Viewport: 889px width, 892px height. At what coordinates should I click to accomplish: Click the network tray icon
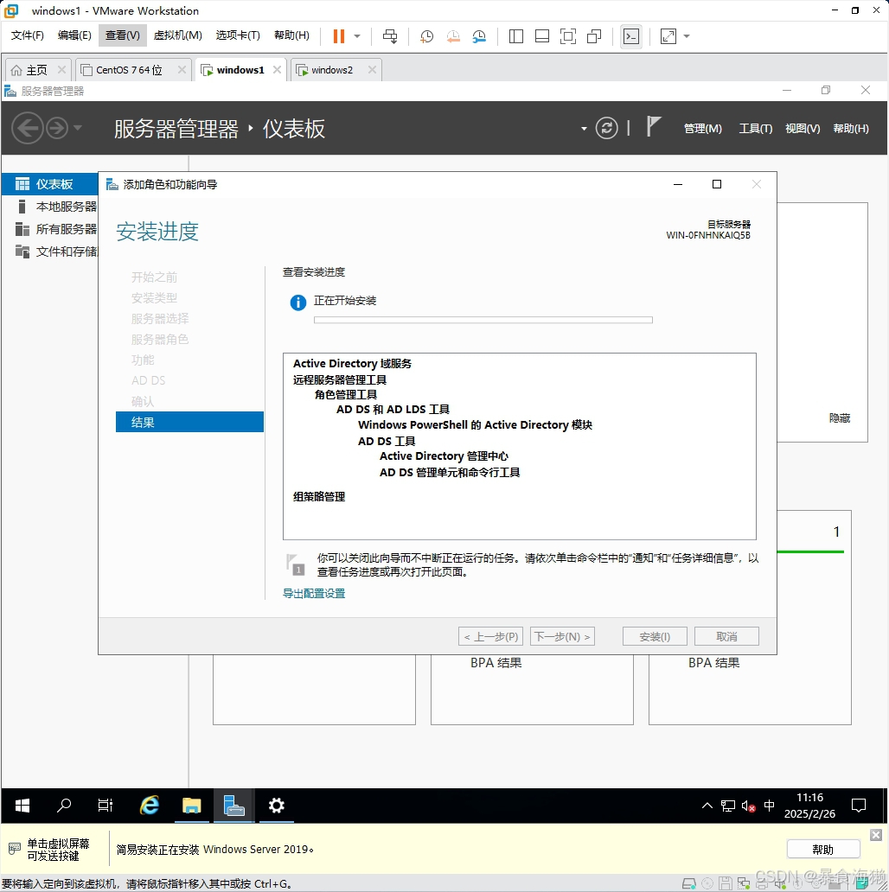[x=728, y=806]
